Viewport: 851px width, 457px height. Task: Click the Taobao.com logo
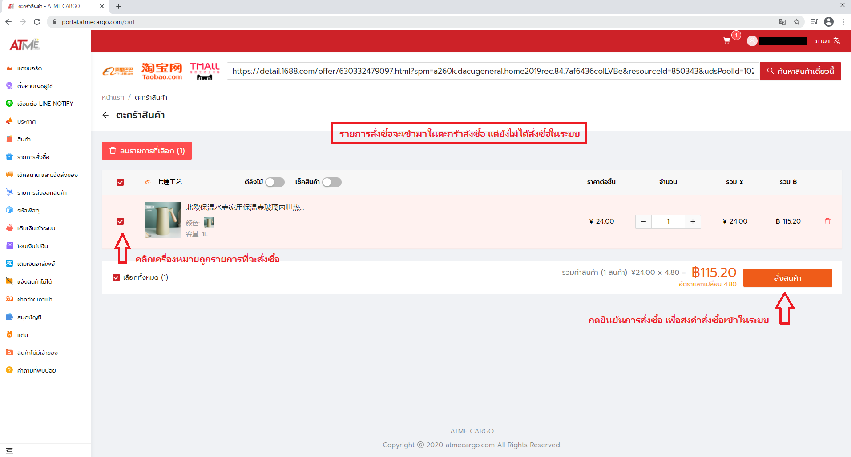point(162,71)
